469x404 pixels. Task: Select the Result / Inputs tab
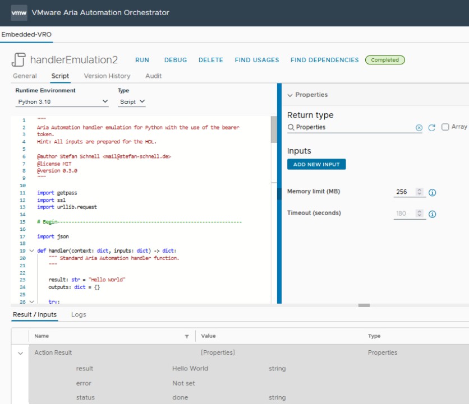coord(35,315)
